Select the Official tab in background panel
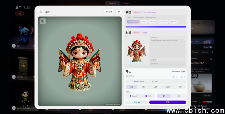 205,52
